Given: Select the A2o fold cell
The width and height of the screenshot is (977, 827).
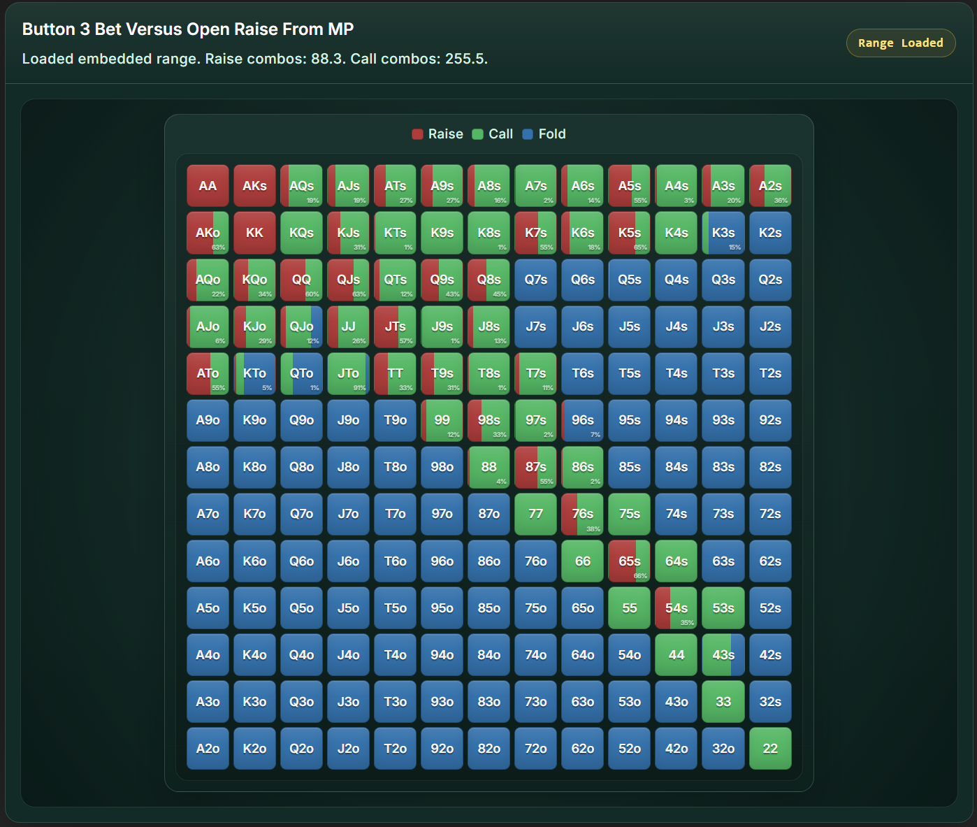Looking at the screenshot, I should click(208, 749).
